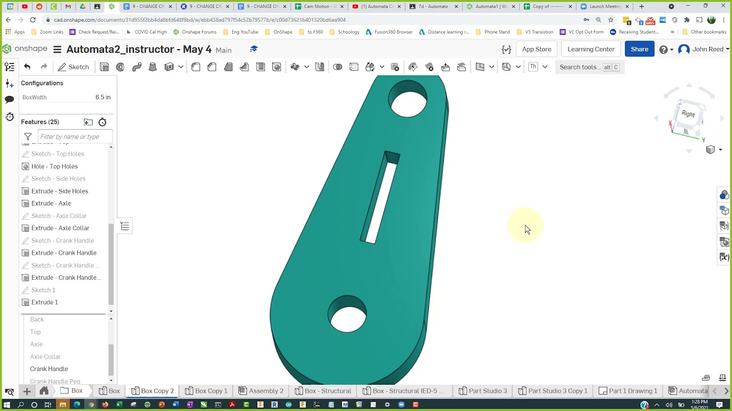This screenshot has height=411, width=732.
Task: Edit the BoxWidth 6.5 in value
Action: [x=103, y=97]
